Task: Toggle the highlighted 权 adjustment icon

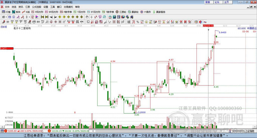Action: tap(33, 17)
